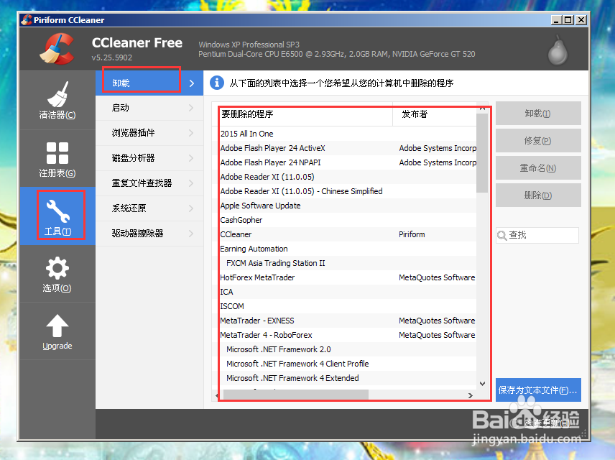The height and width of the screenshot is (460, 615).
Task: Click the chevron beside 磁盘分析器
Action: [191, 158]
